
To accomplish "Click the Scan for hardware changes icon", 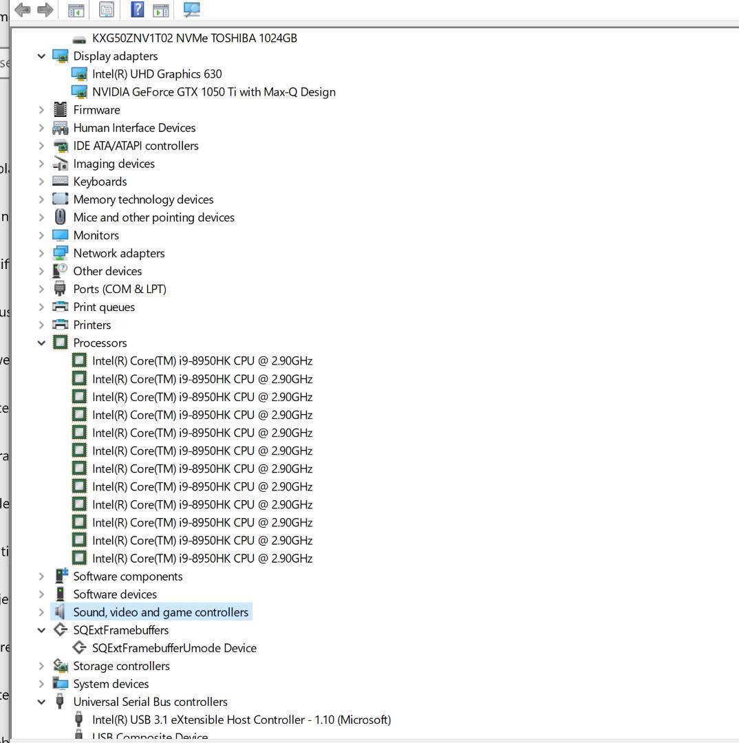I will (x=192, y=10).
